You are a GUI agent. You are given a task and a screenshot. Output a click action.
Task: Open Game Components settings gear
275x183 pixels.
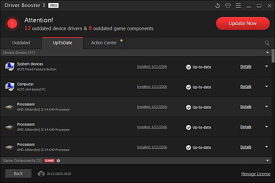tap(59, 160)
